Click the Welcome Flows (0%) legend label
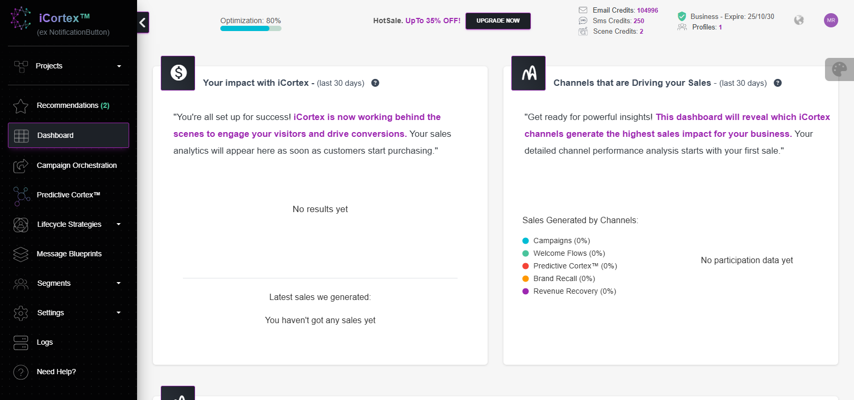Viewport: 854px width, 400px height. pos(569,253)
